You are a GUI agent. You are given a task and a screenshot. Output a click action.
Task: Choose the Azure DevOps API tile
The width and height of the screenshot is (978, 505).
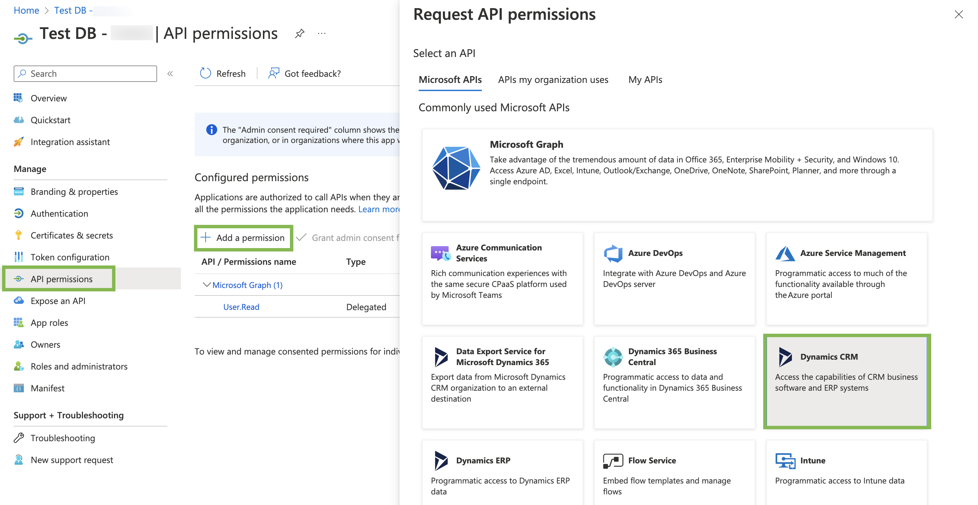pos(674,278)
